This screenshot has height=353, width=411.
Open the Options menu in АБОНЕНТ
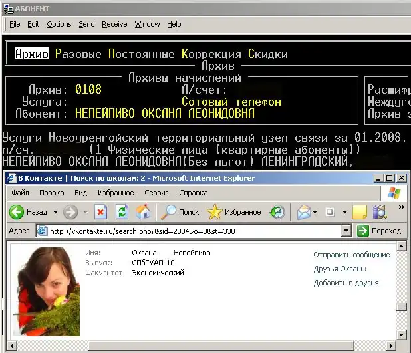[x=59, y=24]
